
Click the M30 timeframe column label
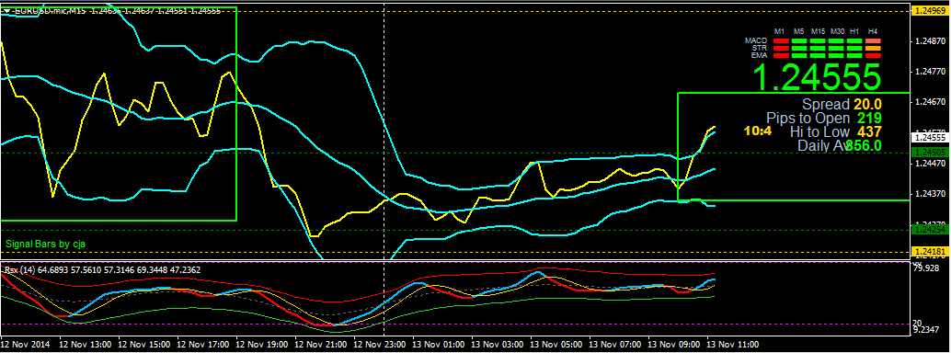[838, 31]
